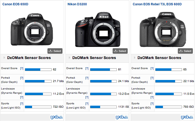This screenshot has width=195, height=121.
Task: Click the Sports low-light ISO bar for EOS 600D
Action: coord(169,107)
